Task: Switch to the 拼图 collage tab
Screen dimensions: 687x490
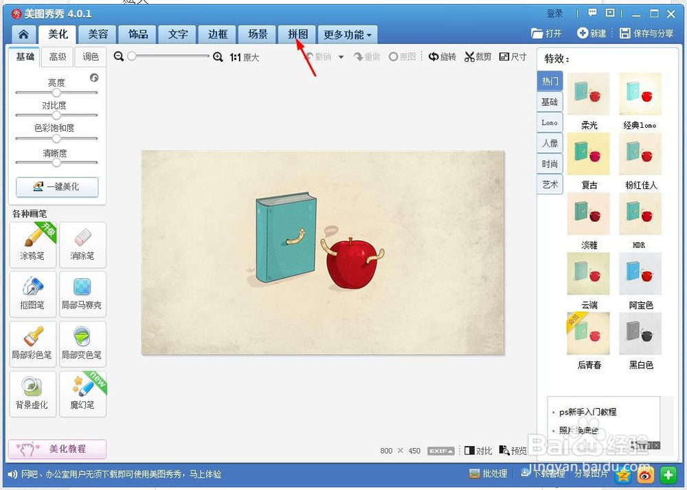Action: tap(297, 34)
